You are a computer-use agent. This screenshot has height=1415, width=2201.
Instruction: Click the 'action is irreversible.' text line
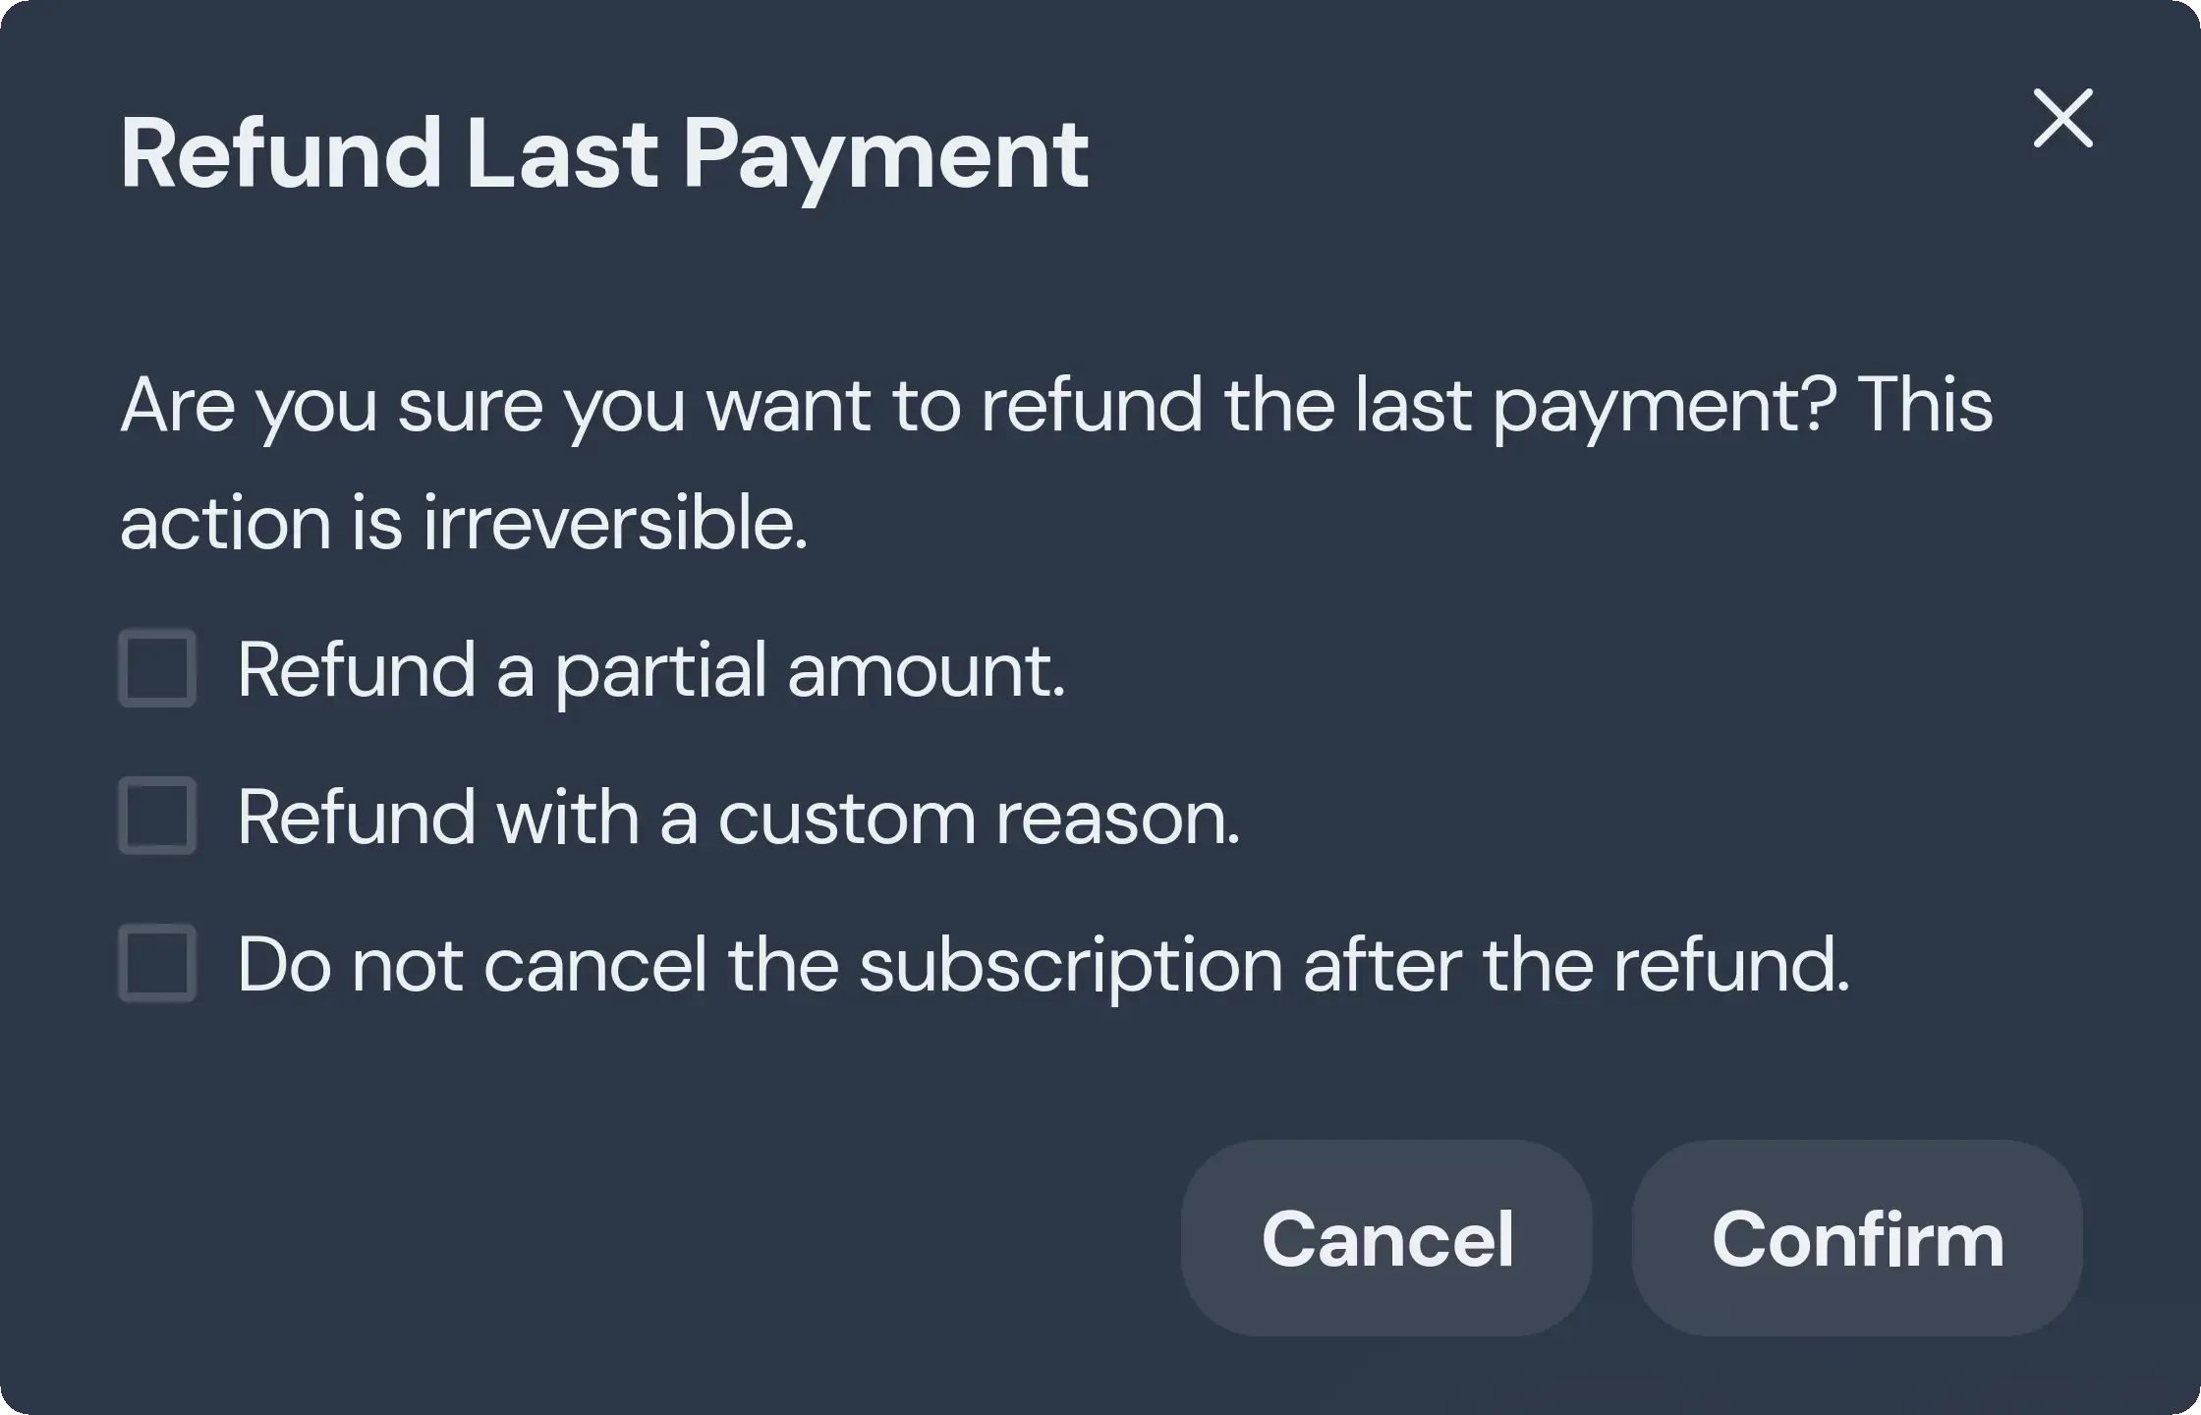tap(464, 522)
